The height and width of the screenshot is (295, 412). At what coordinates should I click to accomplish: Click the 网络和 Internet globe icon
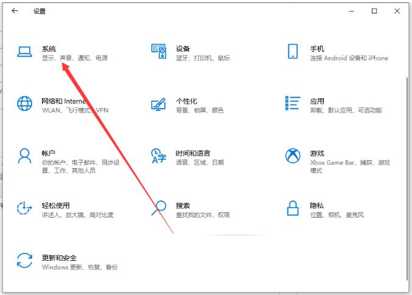[24, 104]
